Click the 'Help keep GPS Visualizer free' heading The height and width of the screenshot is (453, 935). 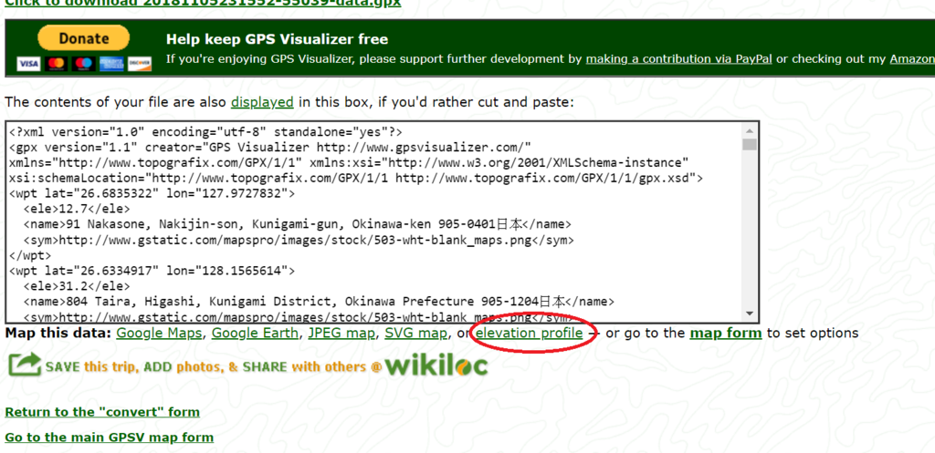pyautogui.click(x=278, y=39)
